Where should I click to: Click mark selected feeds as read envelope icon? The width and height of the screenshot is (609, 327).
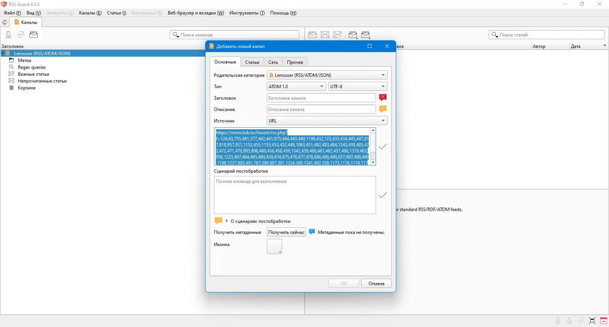tap(33, 35)
